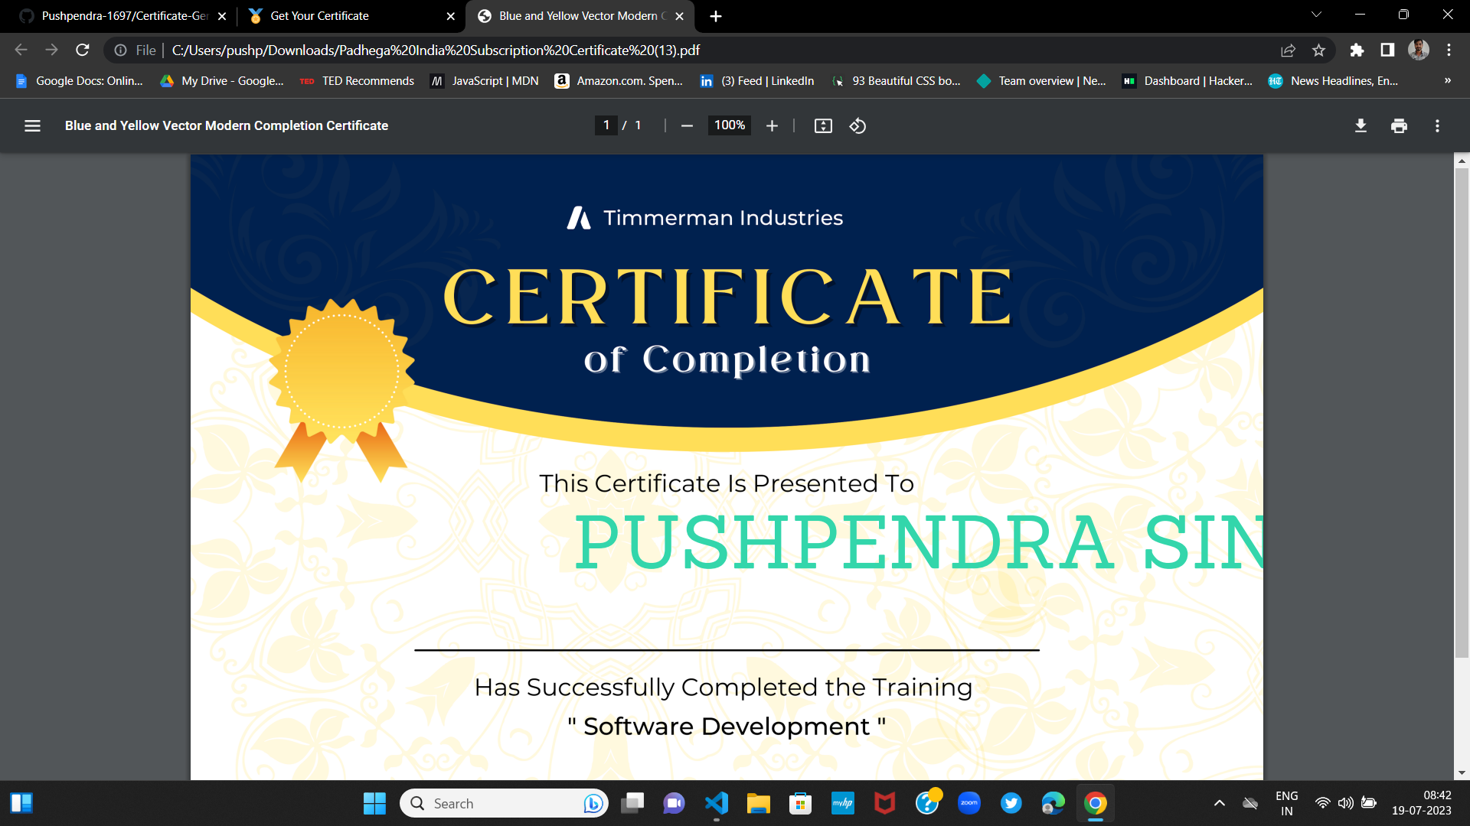Show hidden system tray icons
1470x826 pixels.
[x=1219, y=803]
